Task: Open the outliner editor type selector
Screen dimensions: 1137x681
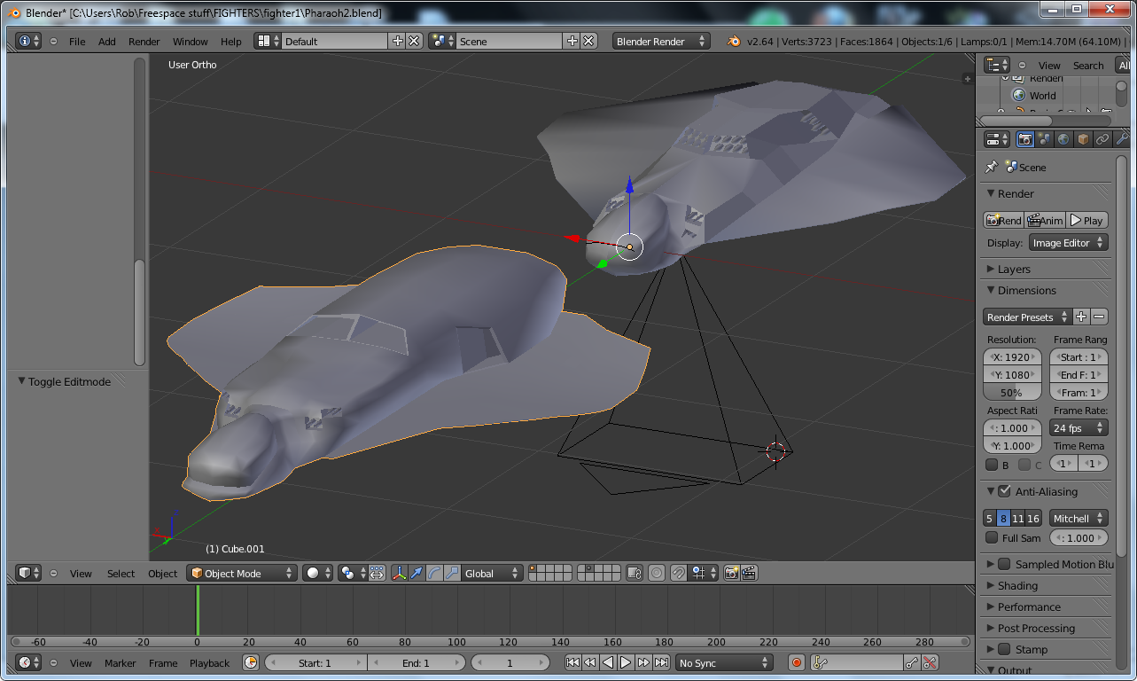Action: tap(997, 65)
